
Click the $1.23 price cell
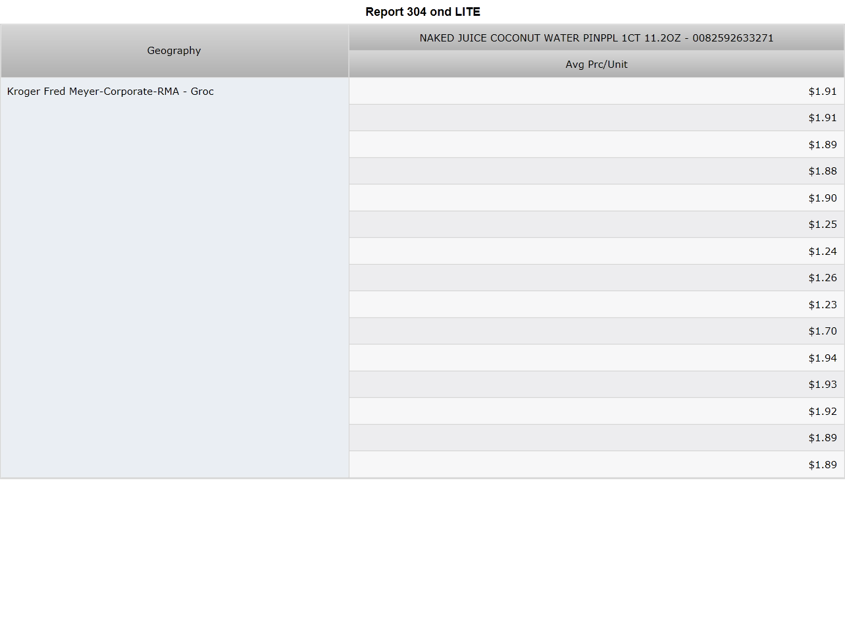597,304
